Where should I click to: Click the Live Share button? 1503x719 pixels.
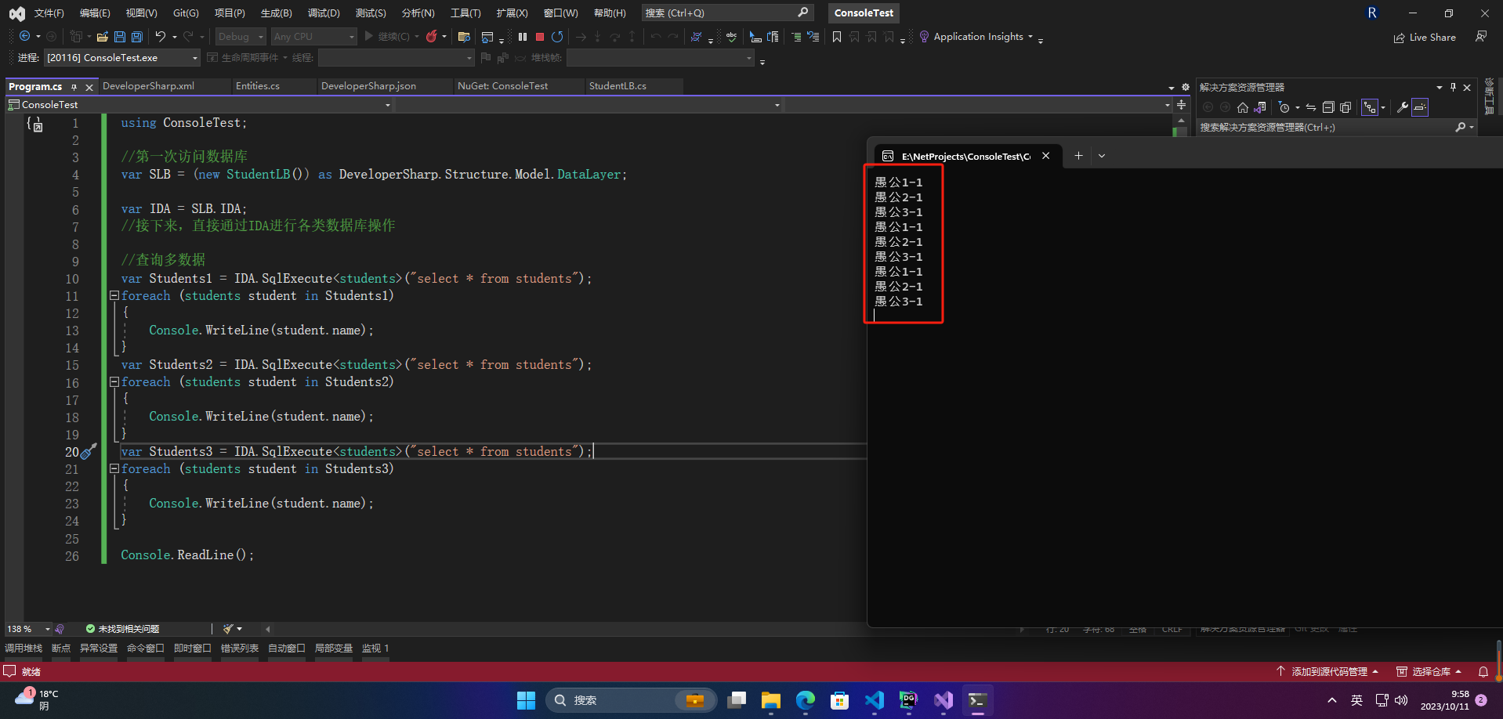click(x=1425, y=37)
